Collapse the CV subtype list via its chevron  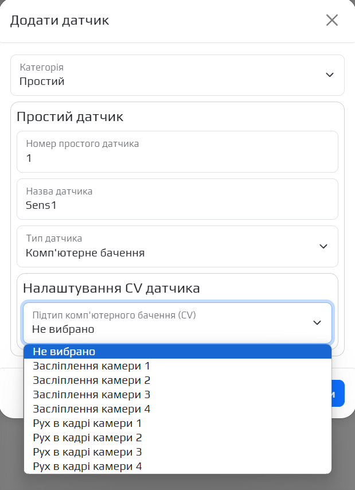coord(317,322)
